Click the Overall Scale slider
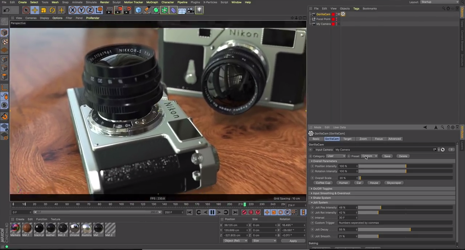This screenshot has height=250, width=465. click(405, 178)
